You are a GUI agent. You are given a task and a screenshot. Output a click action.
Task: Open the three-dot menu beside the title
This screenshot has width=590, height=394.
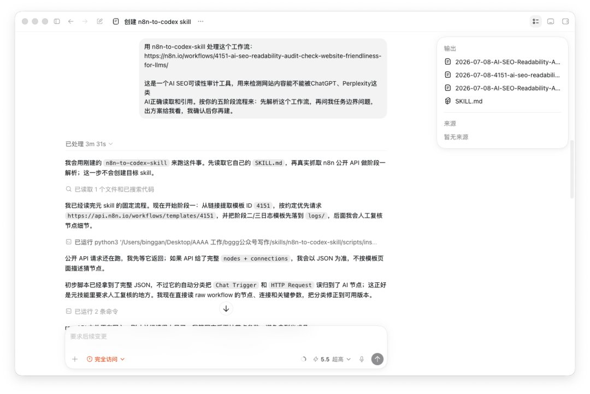200,21
